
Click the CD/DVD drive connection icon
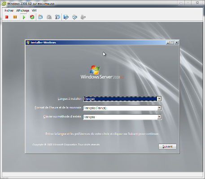(74, 17)
